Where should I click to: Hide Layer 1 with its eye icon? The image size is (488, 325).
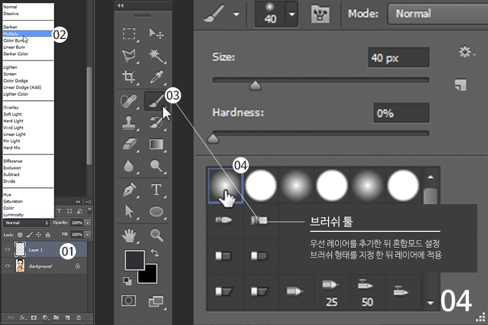(8, 250)
